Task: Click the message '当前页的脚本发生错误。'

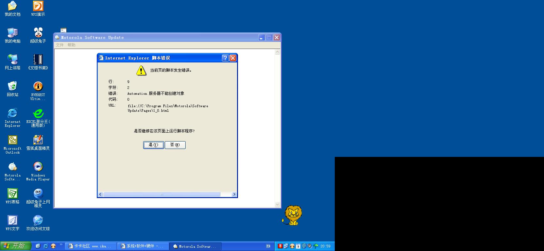Action: (171, 70)
